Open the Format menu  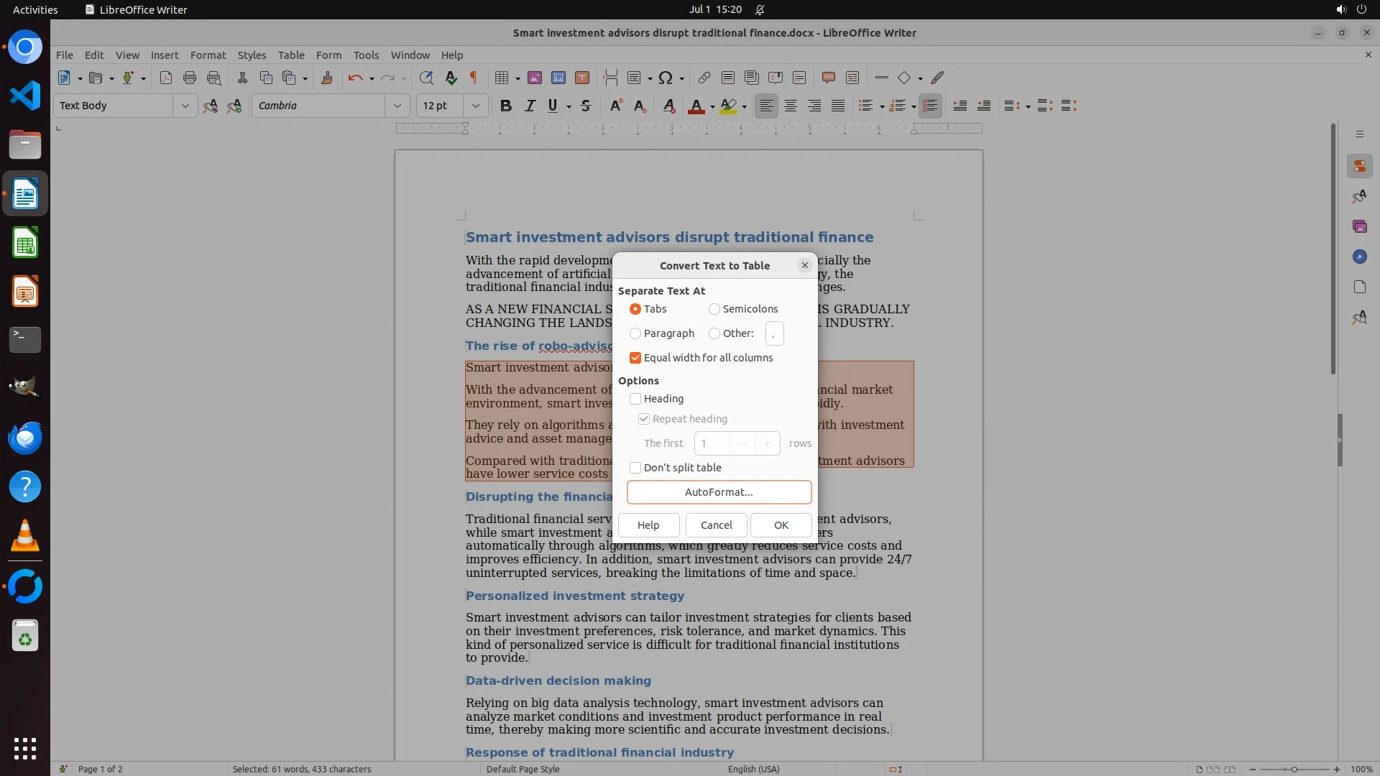click(x=208, y=55)
